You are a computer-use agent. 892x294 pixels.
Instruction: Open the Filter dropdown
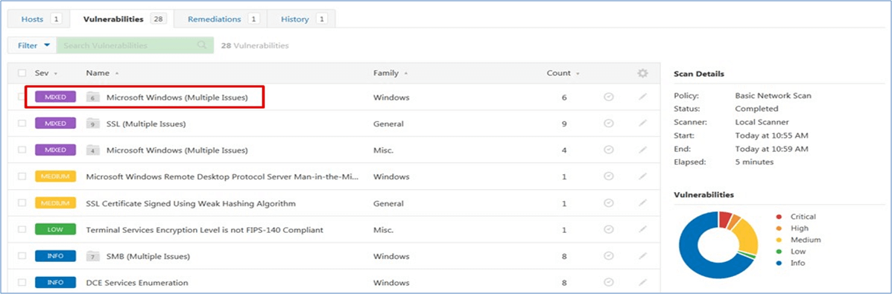pyautogui.click(x=33, y=45)
